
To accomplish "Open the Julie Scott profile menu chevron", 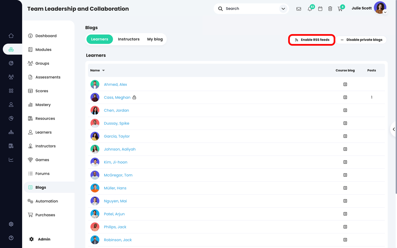I will pos(385,12).
